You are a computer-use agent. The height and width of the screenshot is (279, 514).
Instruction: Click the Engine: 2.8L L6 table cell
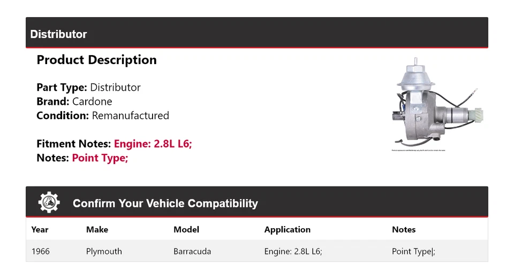tap(293, 251)
